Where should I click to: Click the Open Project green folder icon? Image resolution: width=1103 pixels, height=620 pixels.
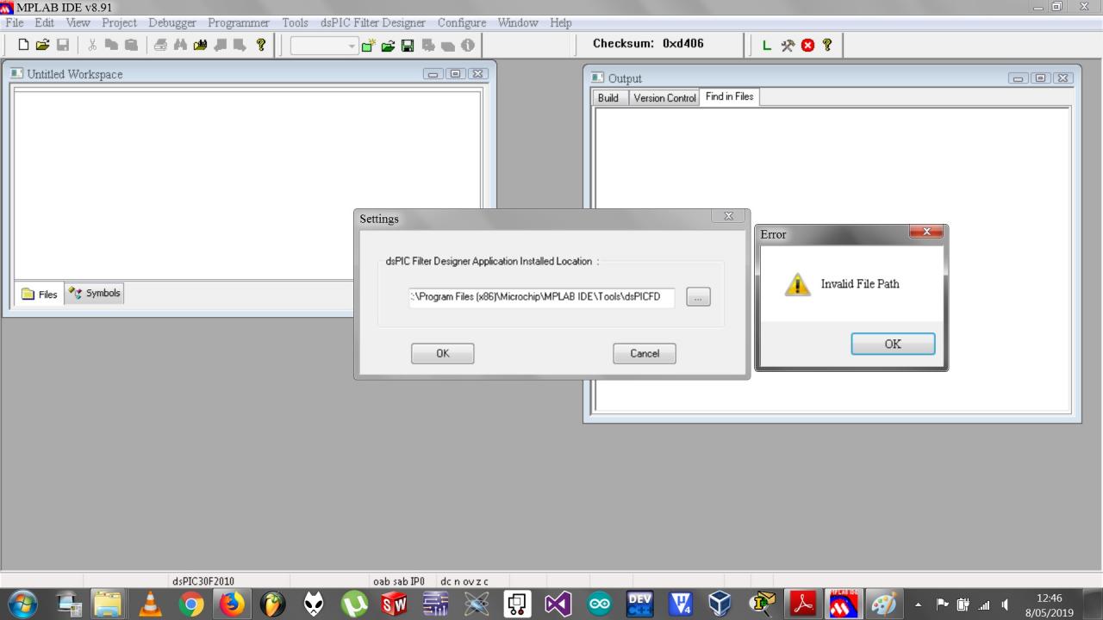click(389, 45)
